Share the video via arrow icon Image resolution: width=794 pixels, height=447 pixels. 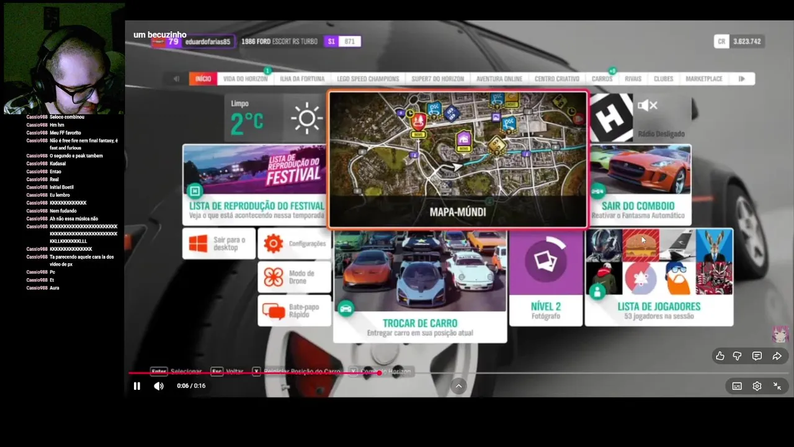[x=777, y=356]
